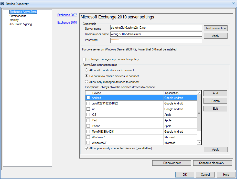Check the Android device checkbox

point(88,98)
